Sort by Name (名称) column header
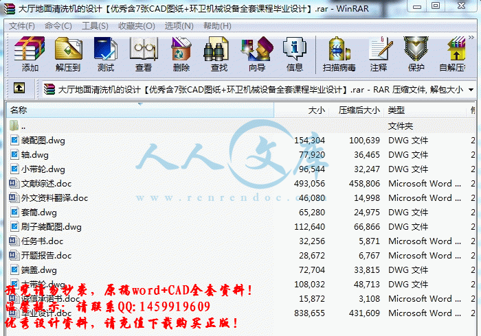The height and width of the screenshot is (336, 481). click(140, 110)
